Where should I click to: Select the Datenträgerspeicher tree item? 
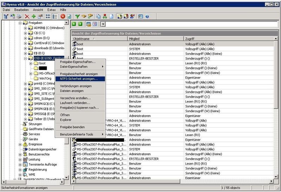pyautogui.click(x=43, y=149)
